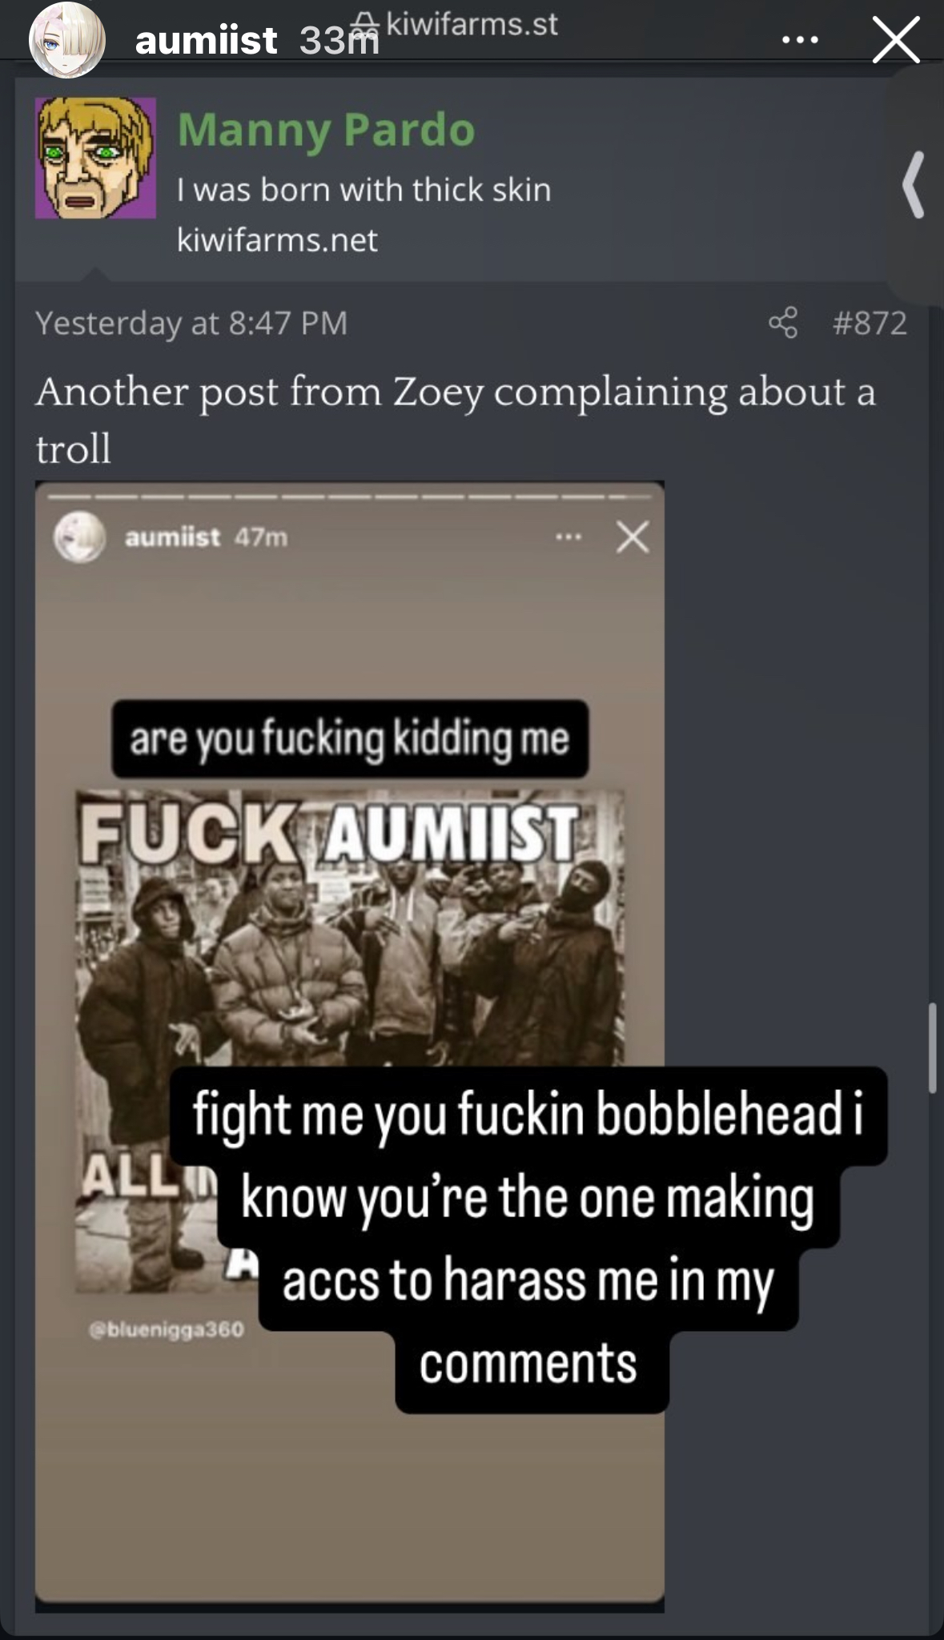Open the Manny Pardo username link
The image size is (944, 1640).
point(326,129)
